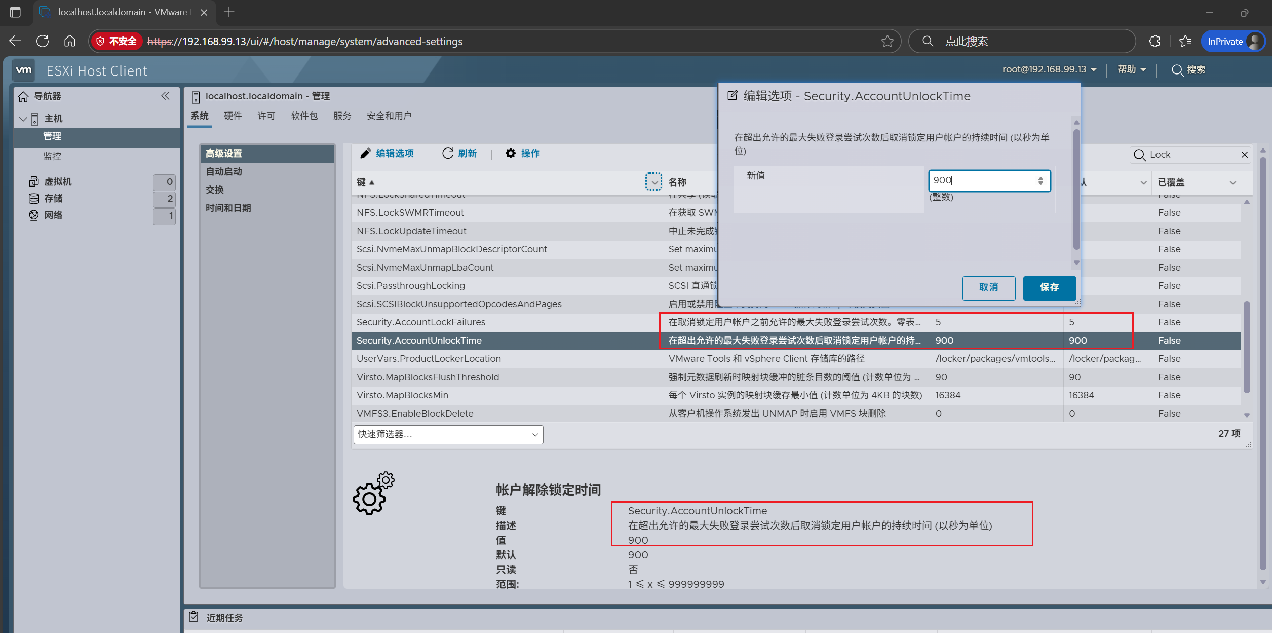Open browser extensions icon
Screen dimensions: 1272x633
1154,41
